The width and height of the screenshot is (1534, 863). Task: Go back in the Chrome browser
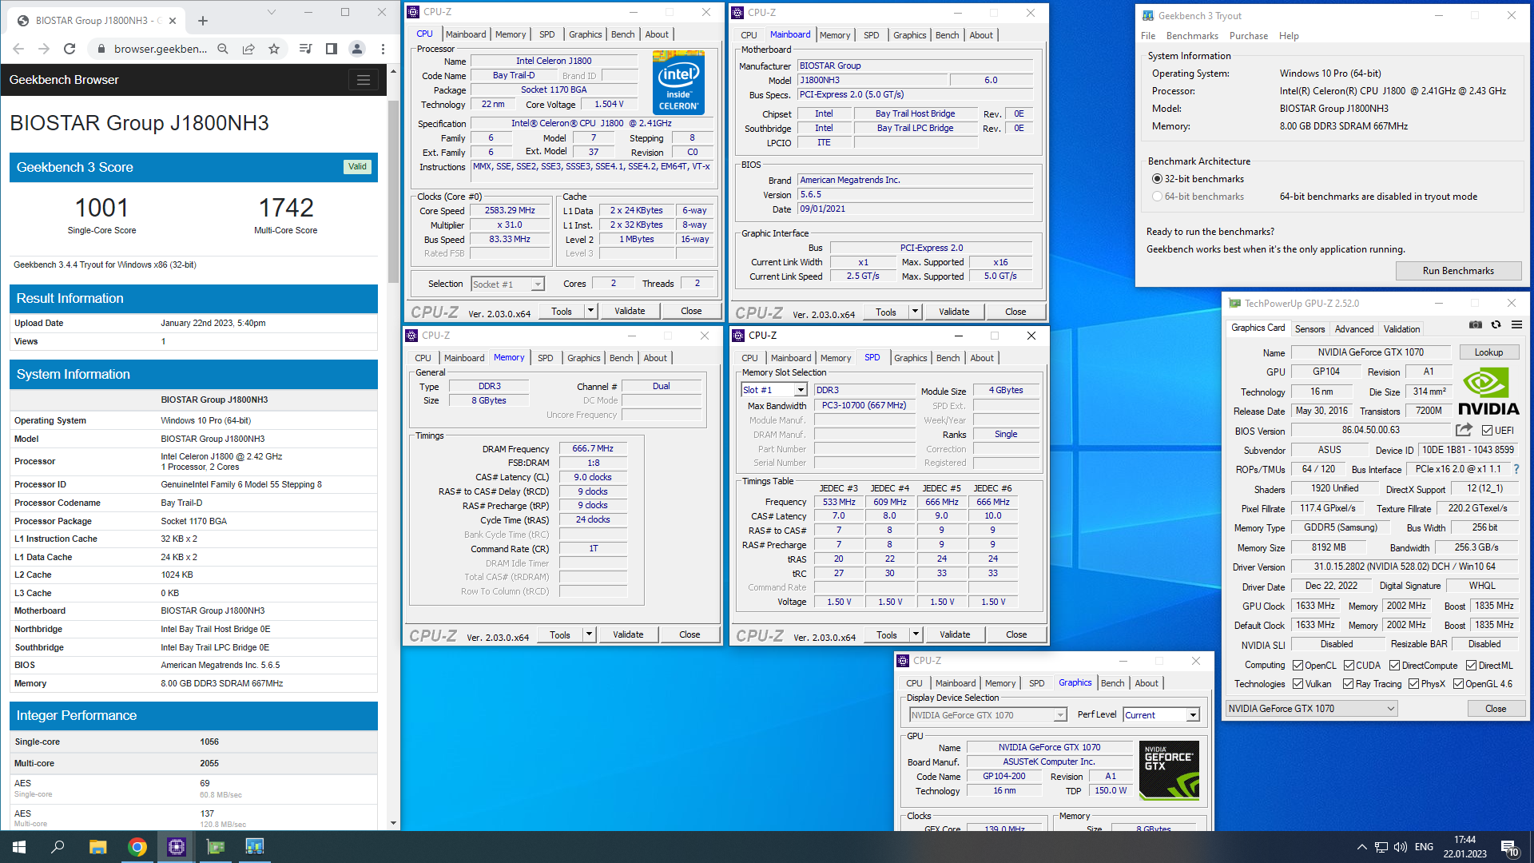(x=18, y=49)
